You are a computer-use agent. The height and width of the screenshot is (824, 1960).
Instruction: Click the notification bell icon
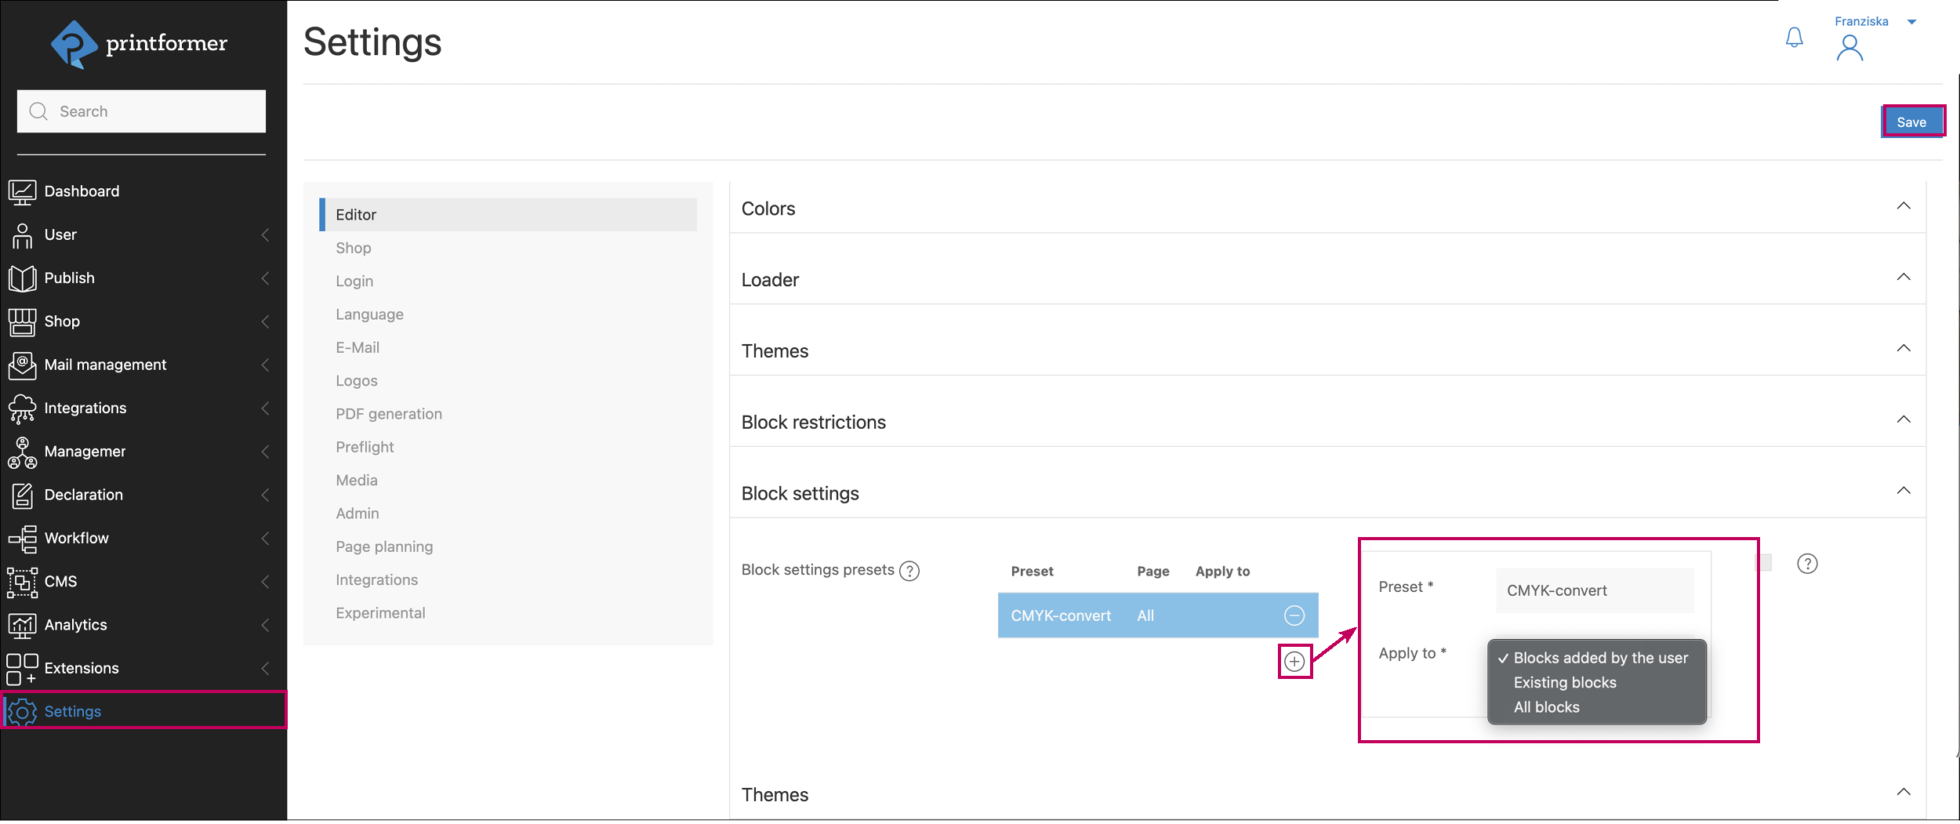coord(1794,38)
